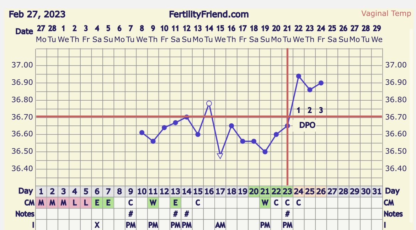416x230 pixels.
Task: Click the AM intercourse marker on day 17
Action: (x=220, y=225)
